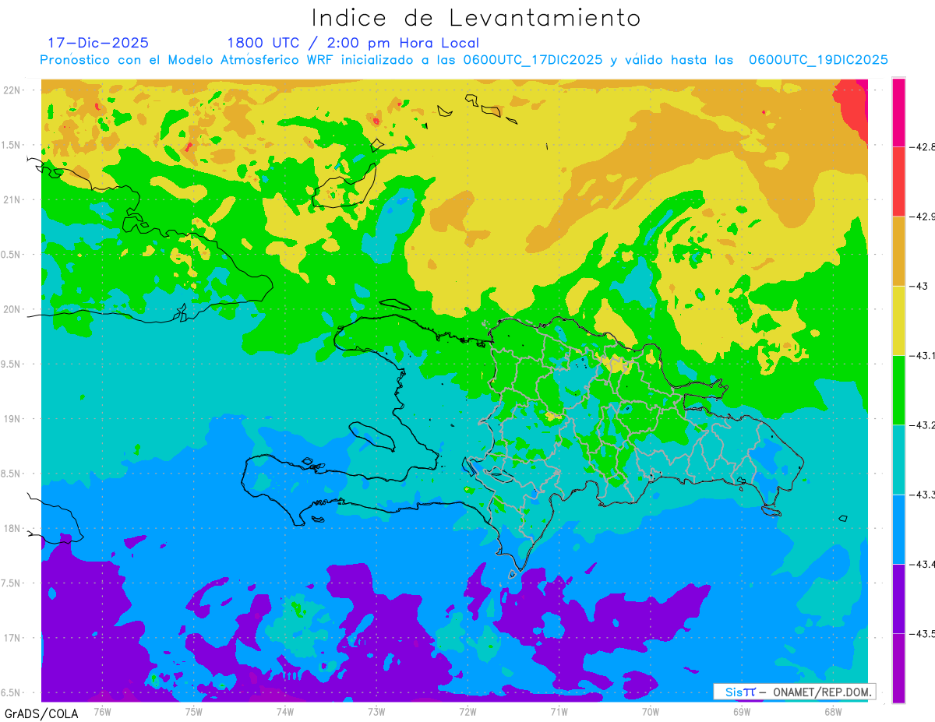Click the "Pronostico con el Modelo Atmosferico WRF" line
The width and height of the screenshot is (935, 722).
(x=464, y=60)
